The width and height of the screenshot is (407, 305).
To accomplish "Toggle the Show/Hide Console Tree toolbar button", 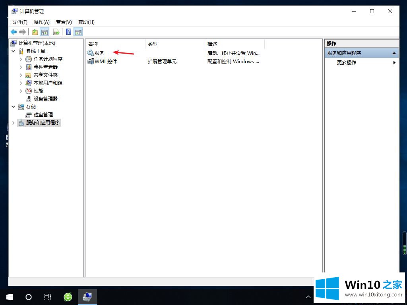I will (x=45, y=32).
